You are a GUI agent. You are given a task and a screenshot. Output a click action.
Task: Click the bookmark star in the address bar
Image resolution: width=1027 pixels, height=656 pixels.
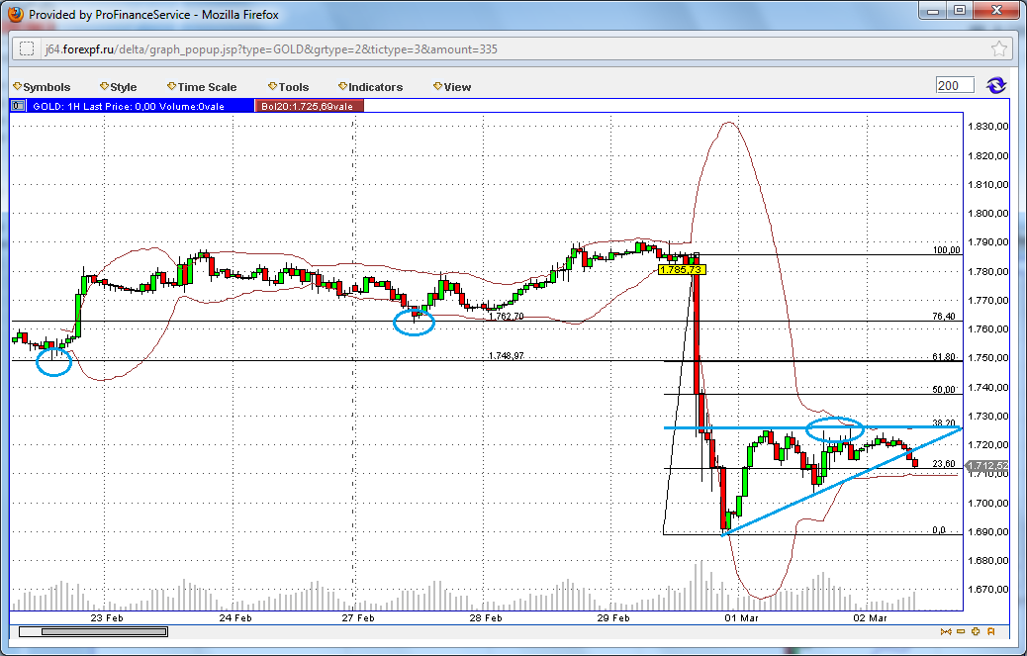tap(999, 49)
